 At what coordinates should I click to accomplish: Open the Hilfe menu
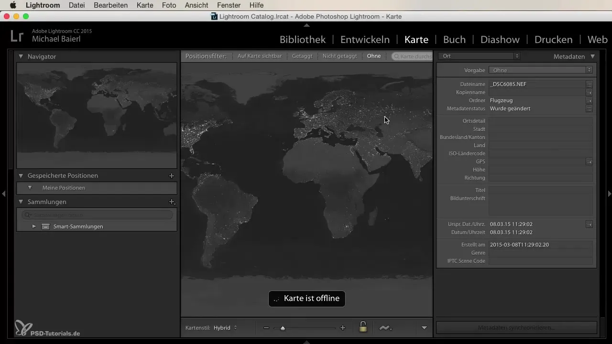coord(256,5)
